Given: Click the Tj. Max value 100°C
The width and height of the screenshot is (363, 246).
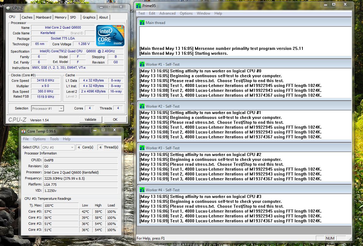Looking at the screenshot, I should [x=61, y=206].
